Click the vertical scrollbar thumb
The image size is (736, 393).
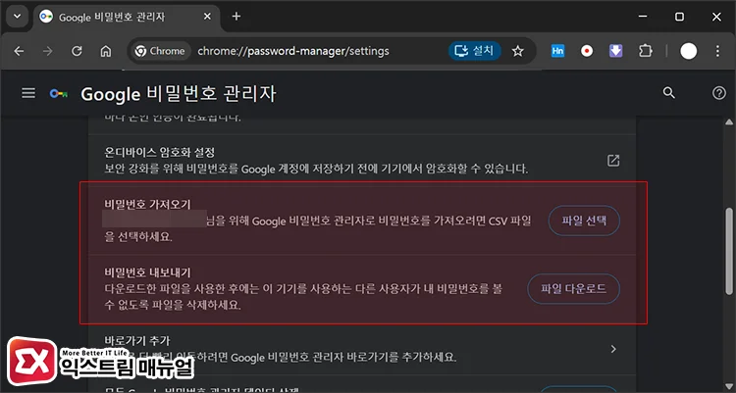pos(728,251)
